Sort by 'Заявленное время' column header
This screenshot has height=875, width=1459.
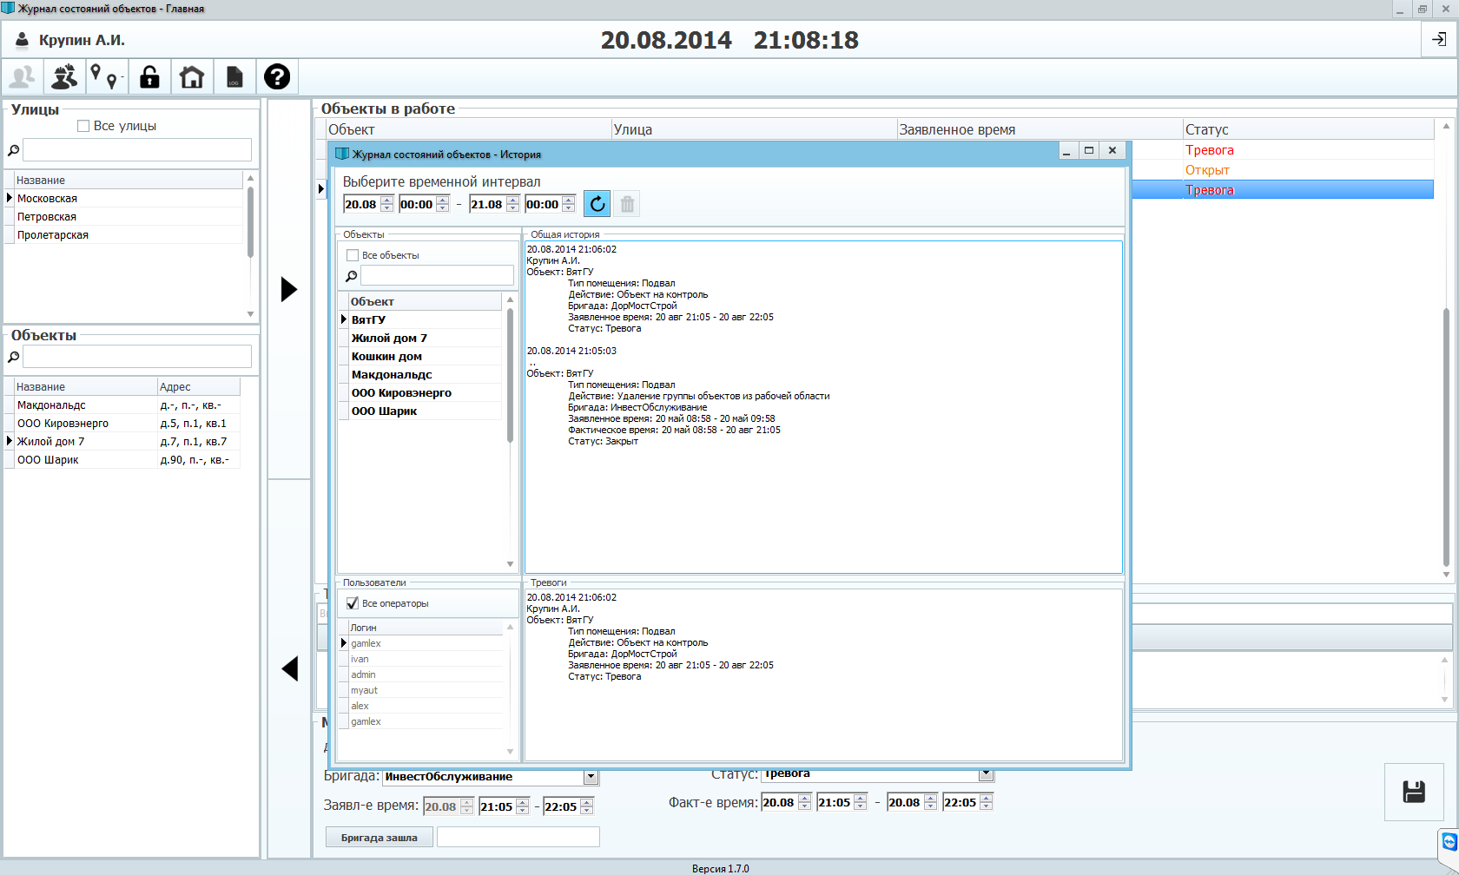coord(1040,129)
